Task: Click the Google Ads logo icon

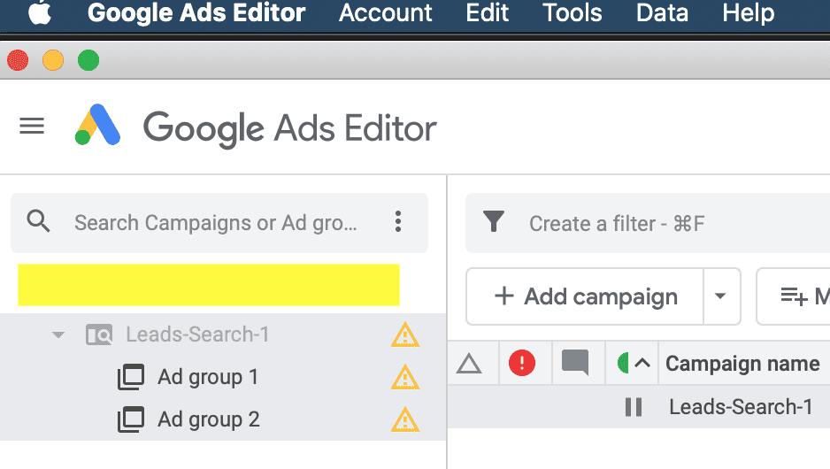Action: click(98, 125)
